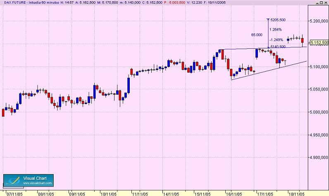329x196 pixels.
Task: Click the current price tag 5.152,500 on axis
Action: 319,43
